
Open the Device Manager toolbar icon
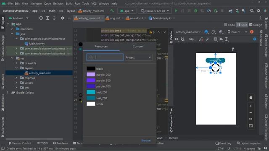(237, 11)
